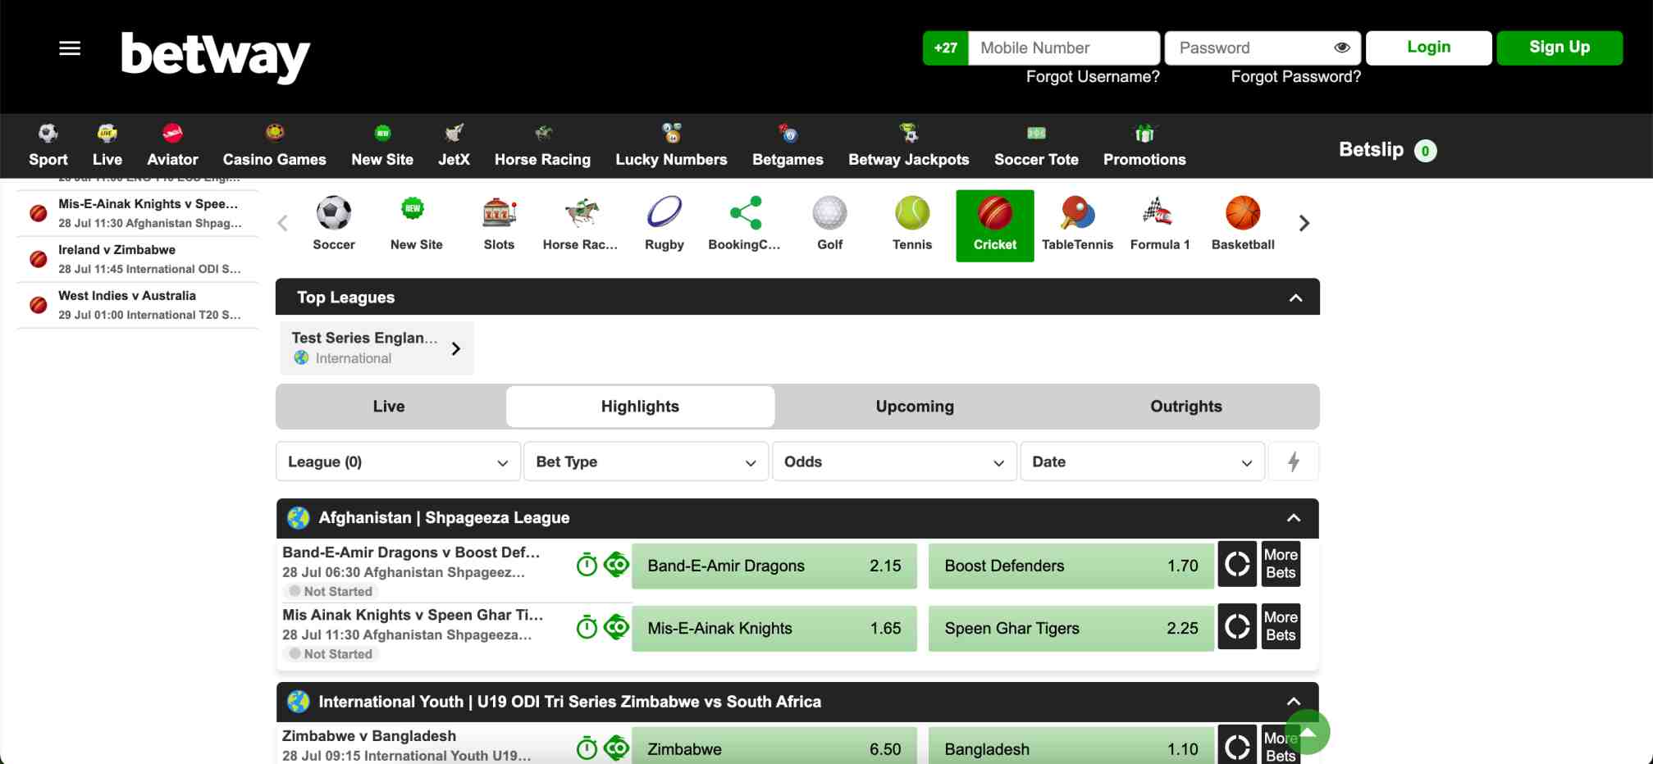Open JetX game
Image resolution: width=1653 pixels, height=764 pixels.
click(454, 145)
